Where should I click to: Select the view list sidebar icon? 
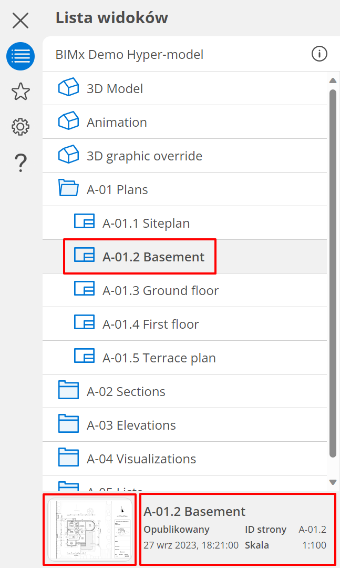coord(20,56)
